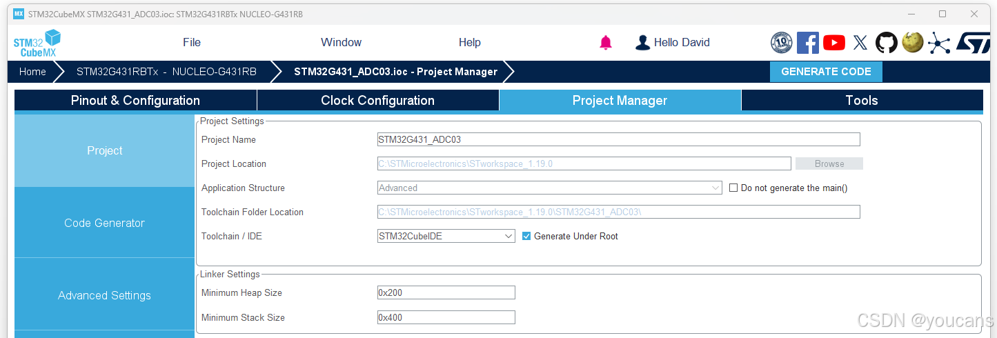Click the Linker Settings group label
Image resolution: width=997 pixels, height=338 pixels.
click(230, 274)
